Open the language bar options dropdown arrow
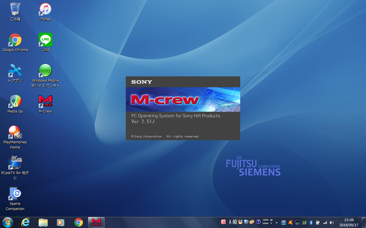Image resolution: width=366 pixels, height=228 pixels. point(271,223)
